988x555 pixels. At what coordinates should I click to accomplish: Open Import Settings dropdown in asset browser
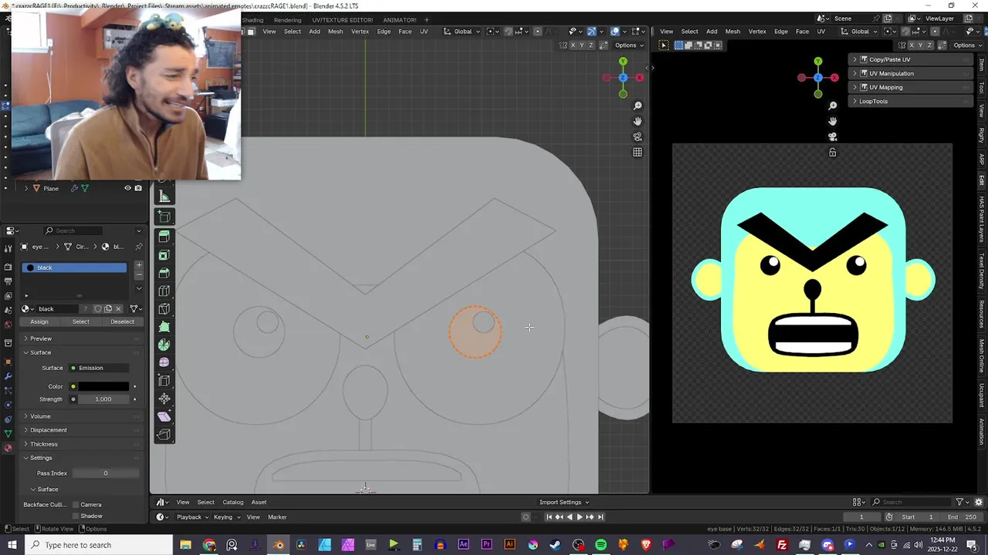(x=564, y=503)
